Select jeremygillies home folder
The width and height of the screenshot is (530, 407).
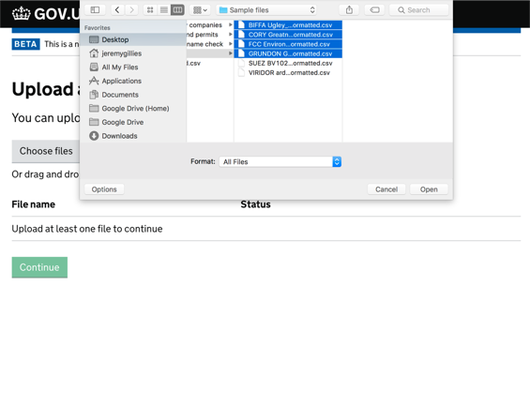[133, 53]
